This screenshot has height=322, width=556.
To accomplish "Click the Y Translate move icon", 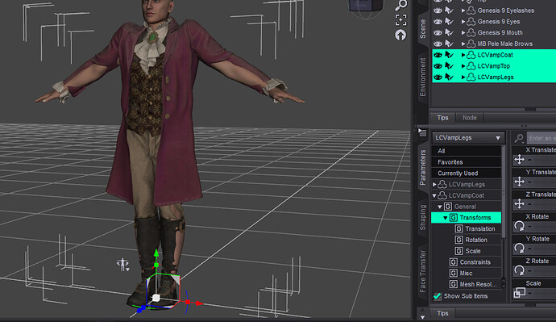I will click(x=519, y=182).
